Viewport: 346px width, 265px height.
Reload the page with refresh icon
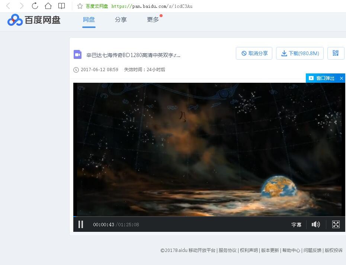pyautogui.click(x=35, y=6)
